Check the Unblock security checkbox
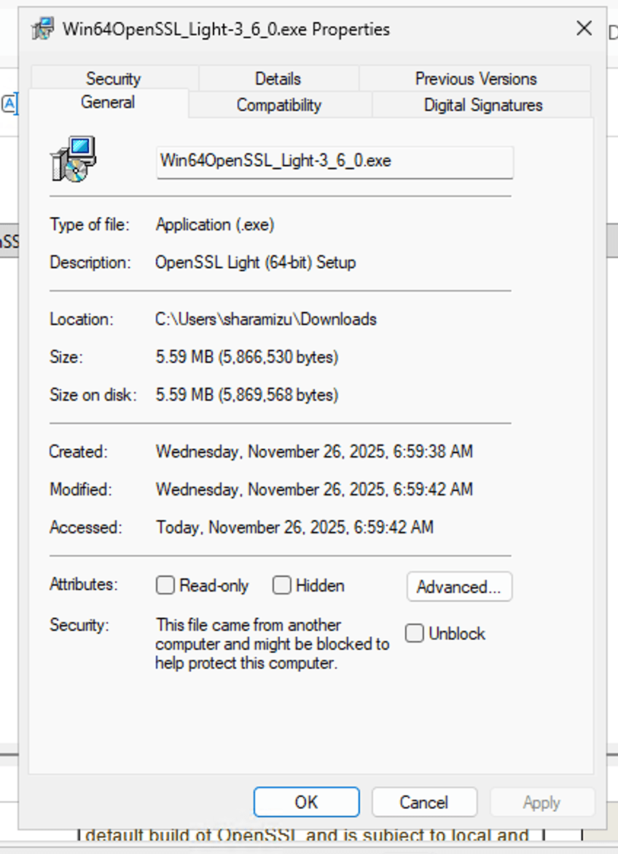Image resolution: width=618 pixels, height=854 pixels. [415, 633]
